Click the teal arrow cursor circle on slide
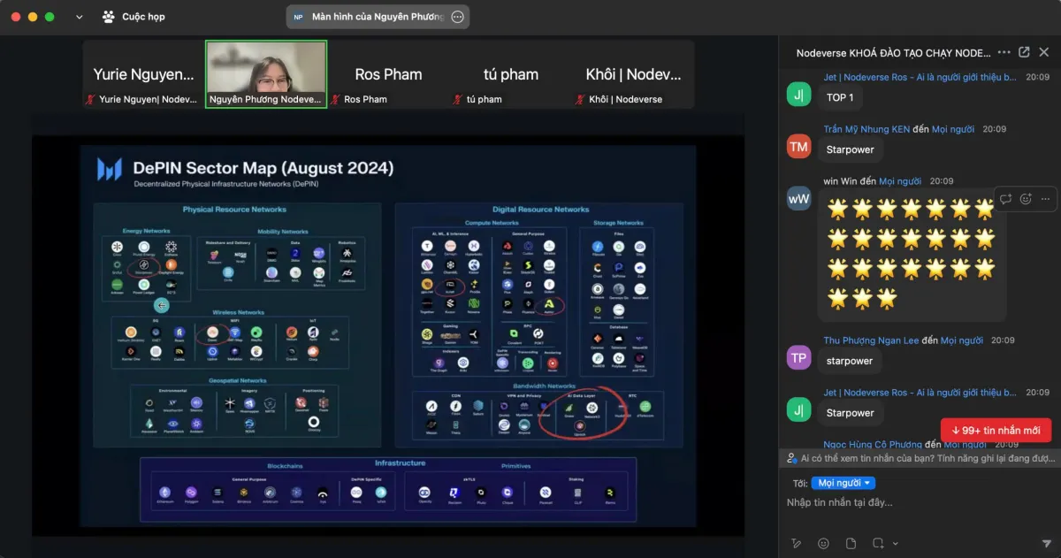The width and height of the screenshot is (1061, 558). (162, 305)
